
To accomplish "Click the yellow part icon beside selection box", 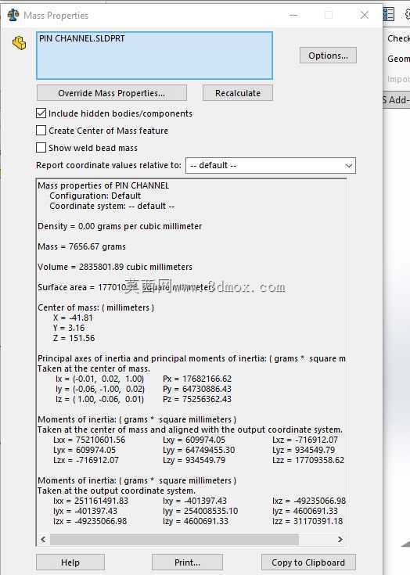I will (19, 43).
